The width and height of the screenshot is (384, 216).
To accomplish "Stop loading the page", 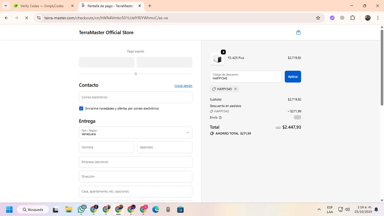I will point(27,18).
